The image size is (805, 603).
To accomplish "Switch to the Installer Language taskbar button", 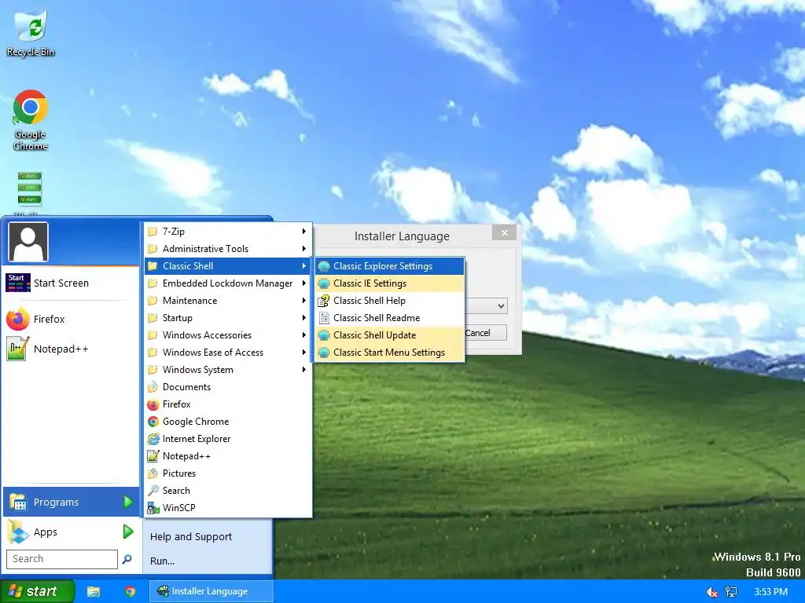I will pos(211,591).
